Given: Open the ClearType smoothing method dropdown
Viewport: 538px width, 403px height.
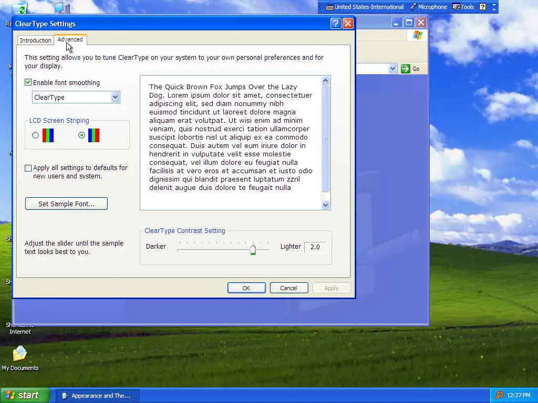Looking at the screenshot, I should pyautogui.click(x=115, y=97).
